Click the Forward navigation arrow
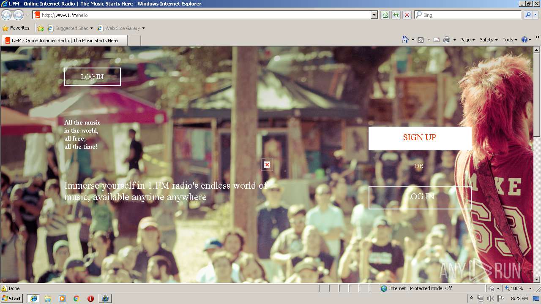The image size is (541, 304). coord(18,15)
